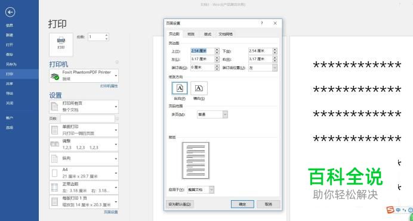Click the help question mark in Page Setup dialog
Screen dimensions: 413x221
click(262, 23)
